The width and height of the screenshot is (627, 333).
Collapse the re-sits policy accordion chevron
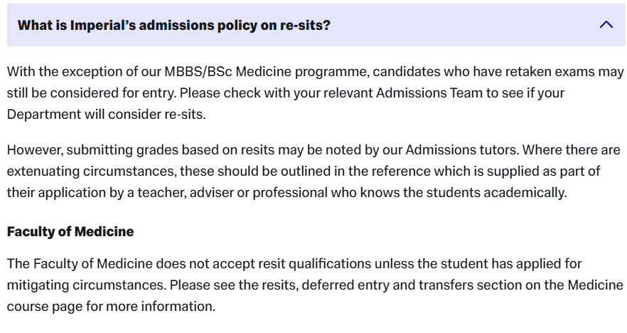606,25
